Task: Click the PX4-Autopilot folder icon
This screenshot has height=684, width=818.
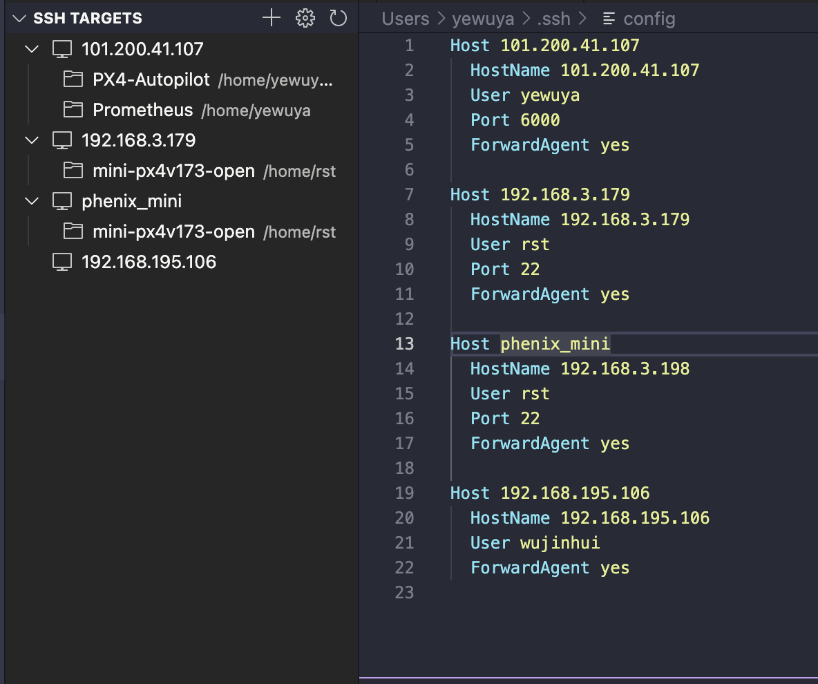Action: click(73, 79)
